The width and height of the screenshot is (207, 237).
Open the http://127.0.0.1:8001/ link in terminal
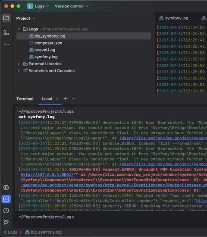pos(47,175)
